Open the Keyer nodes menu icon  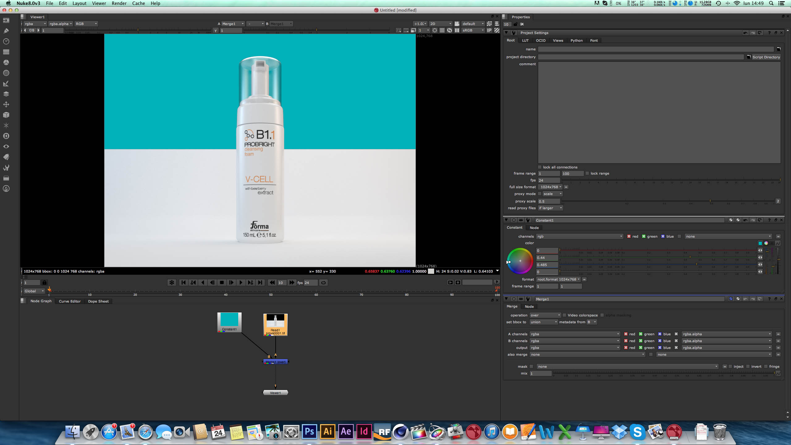[6, 83]
